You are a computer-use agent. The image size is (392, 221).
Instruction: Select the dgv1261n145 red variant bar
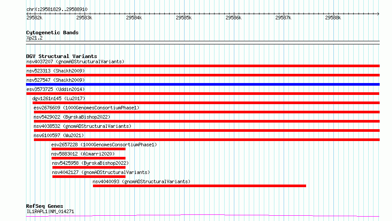(x=206, y=103)
